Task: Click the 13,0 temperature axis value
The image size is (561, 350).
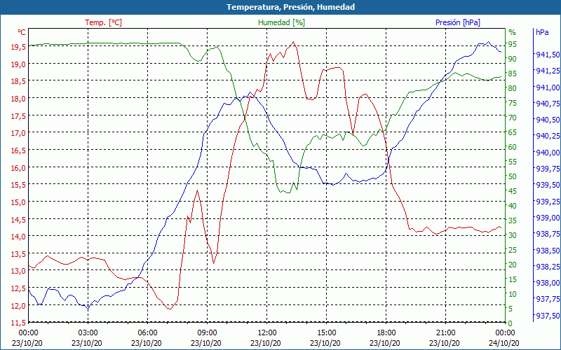Action: tap(18, 271)
